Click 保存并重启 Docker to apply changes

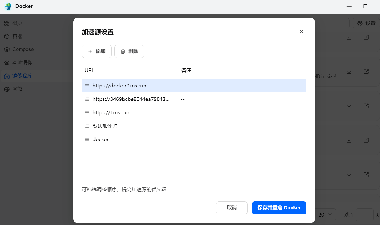click(279, 208)
